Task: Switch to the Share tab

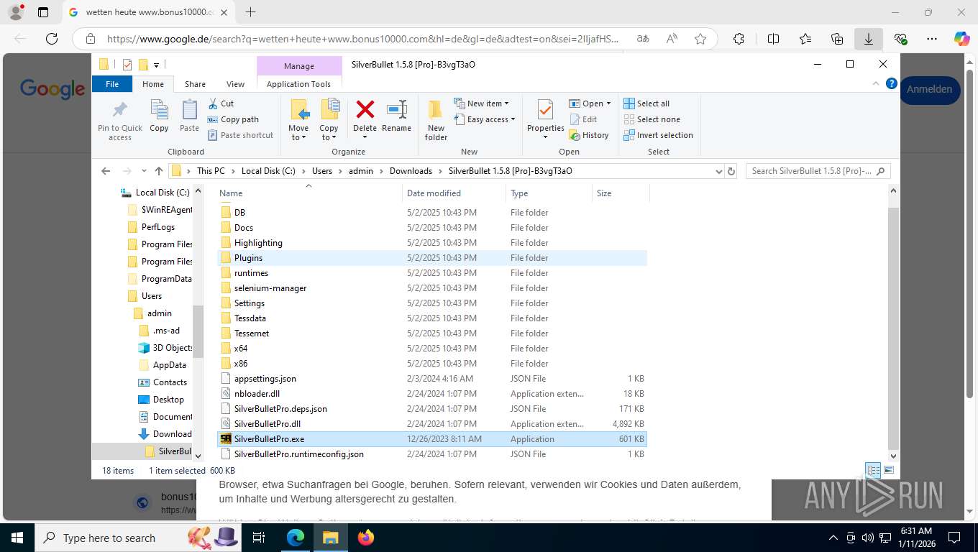Action: 195,84
